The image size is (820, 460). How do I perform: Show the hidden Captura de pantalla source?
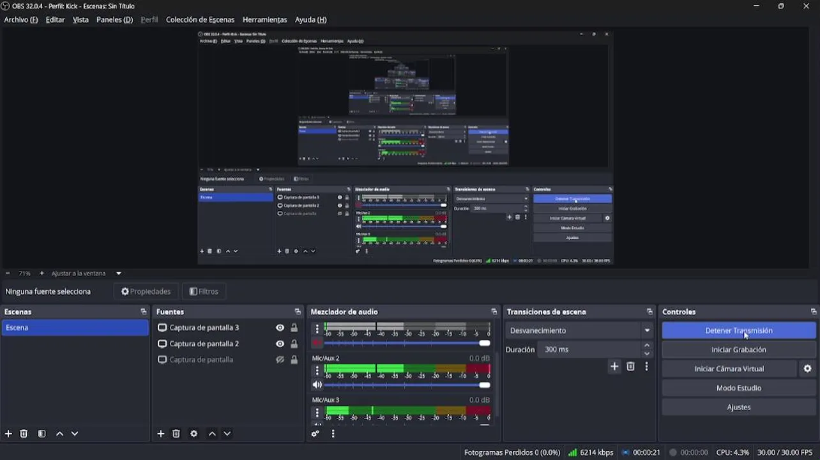(280, 360)
